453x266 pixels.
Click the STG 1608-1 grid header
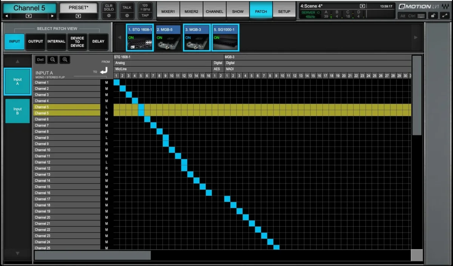168,57
